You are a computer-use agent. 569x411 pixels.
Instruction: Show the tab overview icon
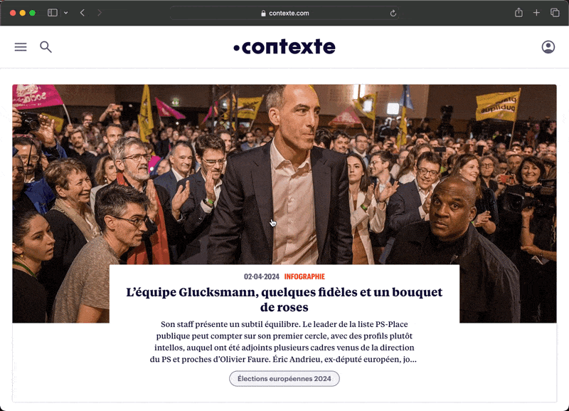[555, 13]
